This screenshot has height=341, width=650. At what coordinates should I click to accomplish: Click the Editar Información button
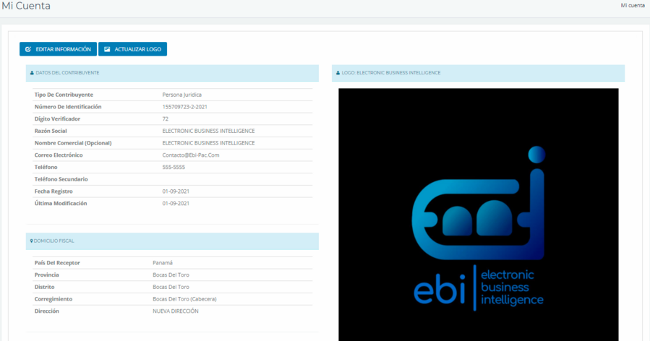(58, 49)
